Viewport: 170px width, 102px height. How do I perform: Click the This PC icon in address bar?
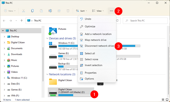[29, 20]
